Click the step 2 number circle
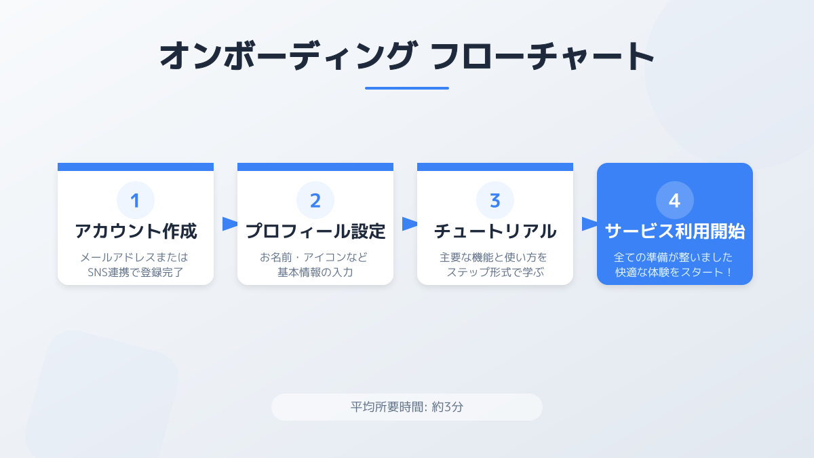 315,200
